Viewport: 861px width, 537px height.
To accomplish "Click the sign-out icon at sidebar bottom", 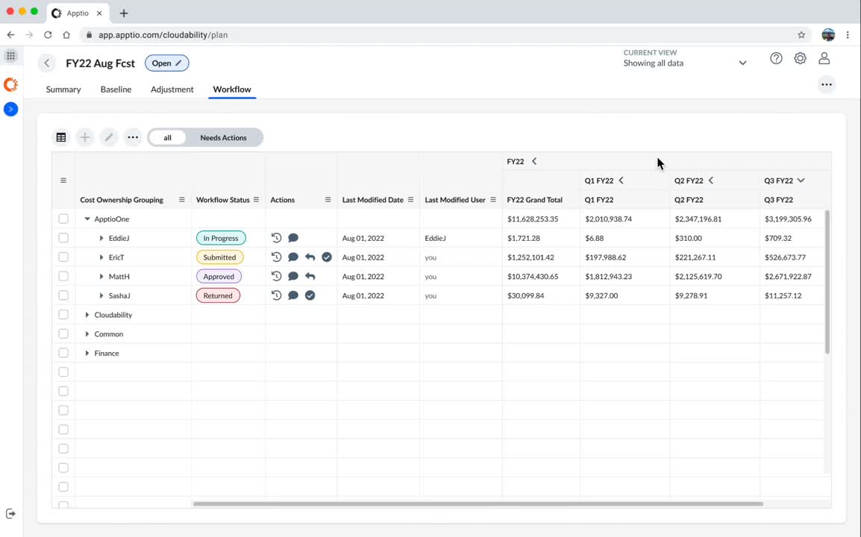I will point(10,514).
